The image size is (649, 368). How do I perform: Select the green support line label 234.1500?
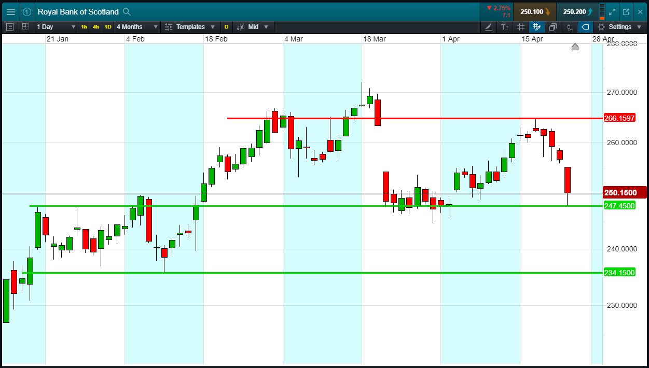click(x=619, y=273)
